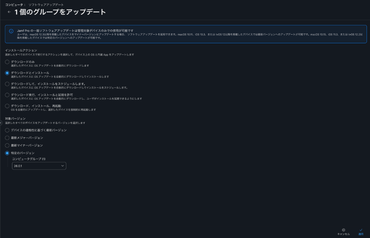Image resolution: width=370 pixels, height=238 pixels.
Task: Choose 最新メジャーバージョン as target version
Action: [7, 138]
